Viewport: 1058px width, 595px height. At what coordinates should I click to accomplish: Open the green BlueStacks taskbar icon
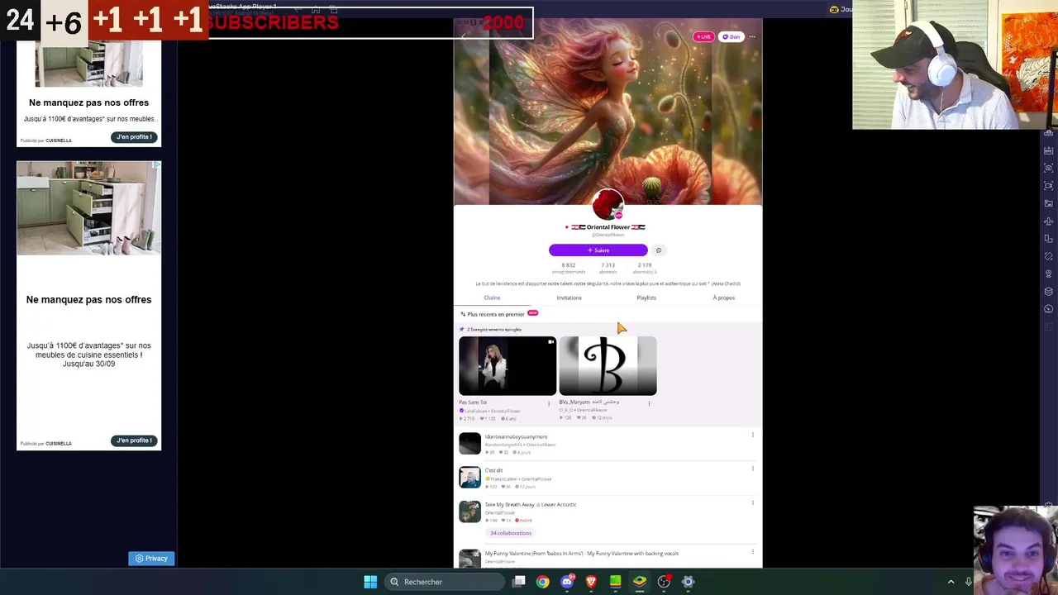click(x=615, y=582)
